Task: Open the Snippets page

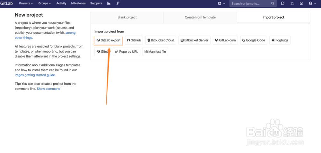Action: coord(96,4)
